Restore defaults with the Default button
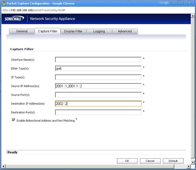The height and width of the screenshot is (170, 196). click(173, 161)
